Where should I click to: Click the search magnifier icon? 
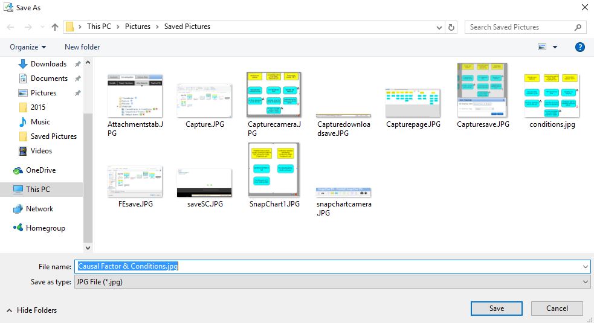[578, 27]
